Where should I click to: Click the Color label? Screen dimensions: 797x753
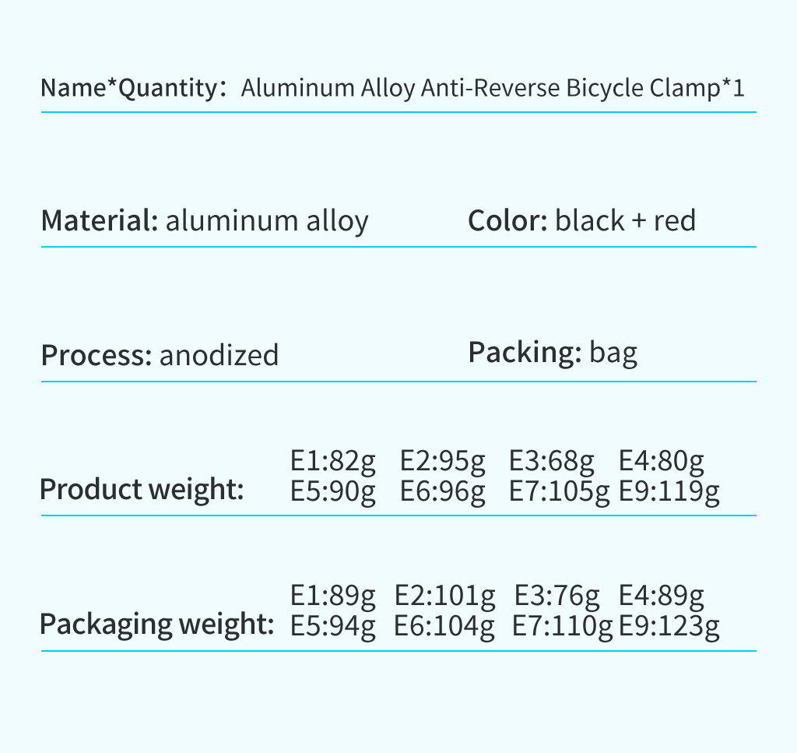(507, 220)
